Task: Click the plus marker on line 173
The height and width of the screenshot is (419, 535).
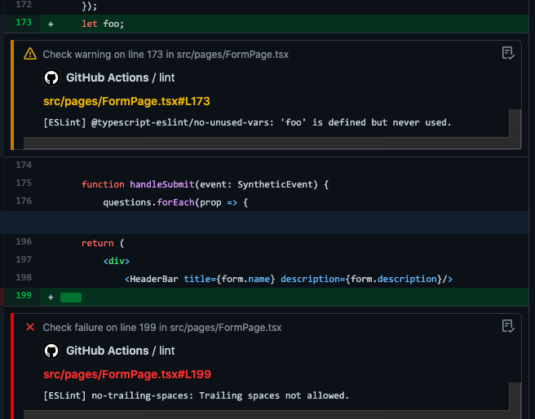Action: pos(51,24)
